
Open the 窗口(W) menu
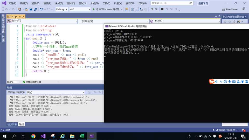[130, 3]
